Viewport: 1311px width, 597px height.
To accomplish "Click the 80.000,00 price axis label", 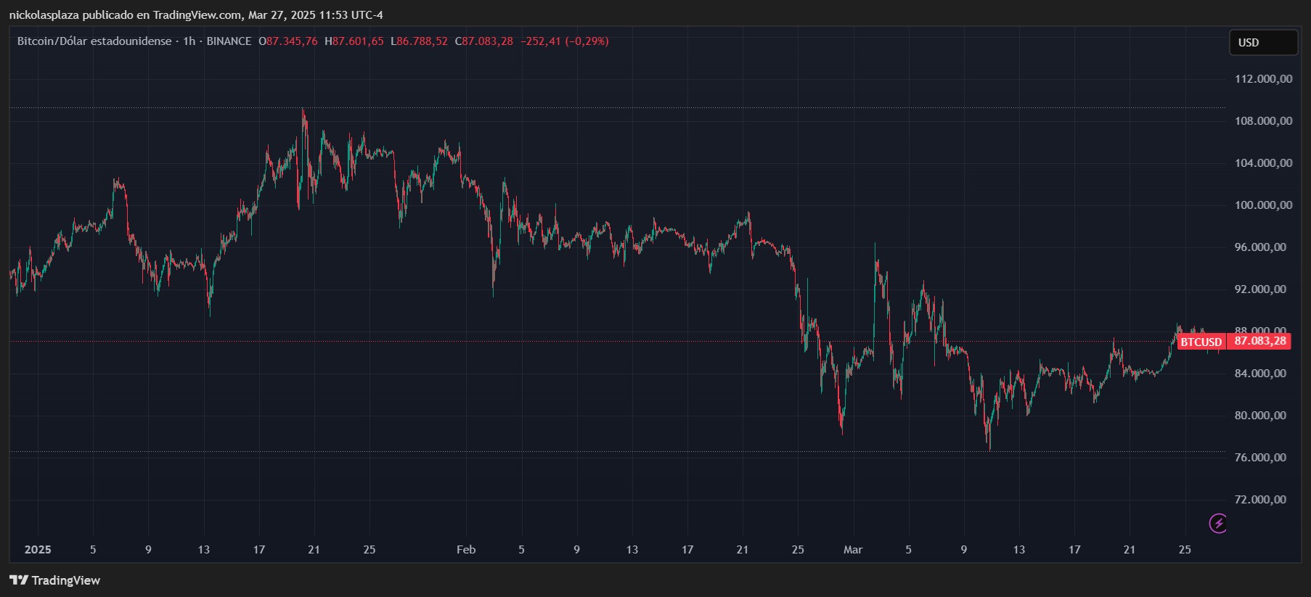I will point(1260,416).
